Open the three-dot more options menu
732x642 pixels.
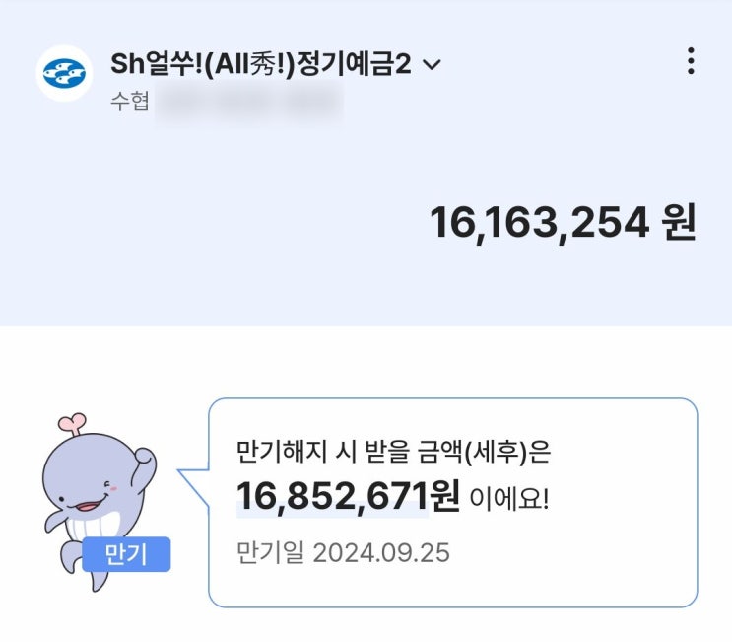tap(691, 61)
